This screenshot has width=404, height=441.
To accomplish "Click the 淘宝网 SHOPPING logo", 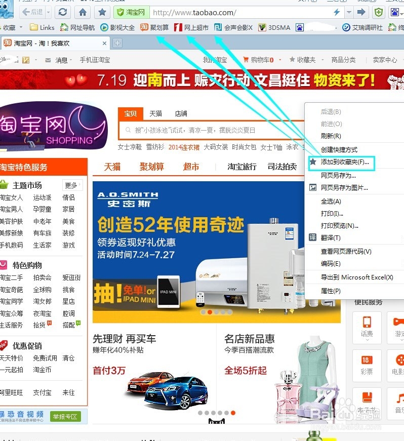I will (54, 126).
